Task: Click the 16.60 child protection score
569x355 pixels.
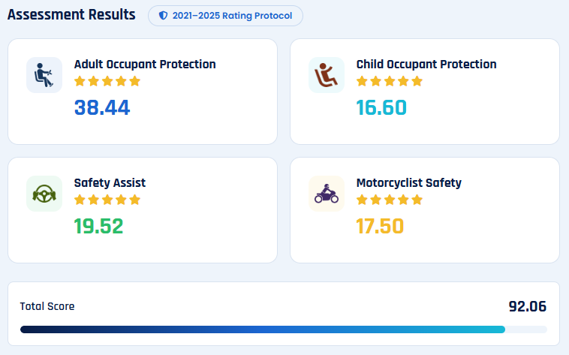Action: (x=381, y=107)
